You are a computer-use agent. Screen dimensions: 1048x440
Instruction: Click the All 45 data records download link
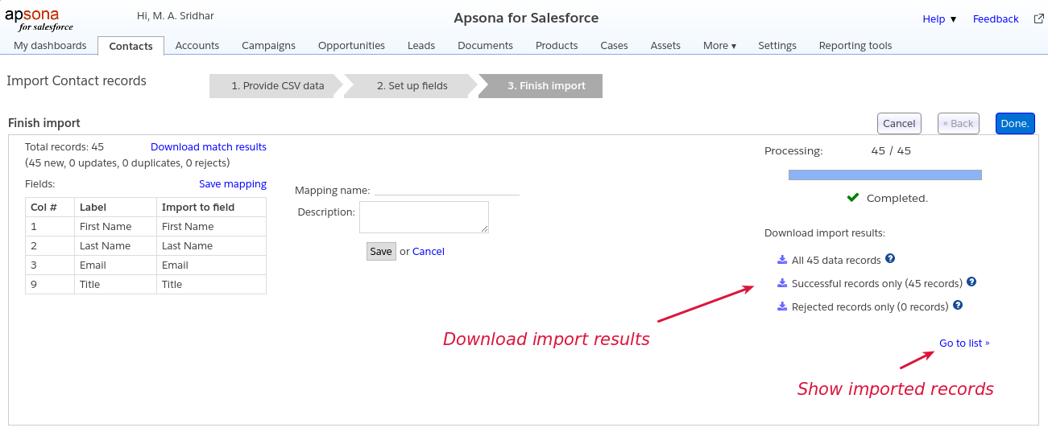tap(836, 261)
